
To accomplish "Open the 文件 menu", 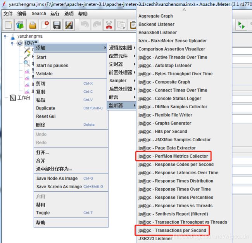I will [x=8, y=14].
